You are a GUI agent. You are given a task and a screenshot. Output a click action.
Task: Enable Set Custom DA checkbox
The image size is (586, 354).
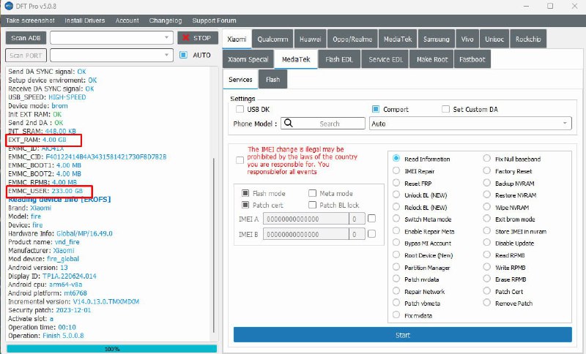click(x=445, y=109)
